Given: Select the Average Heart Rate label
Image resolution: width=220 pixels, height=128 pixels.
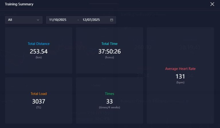Looking at the screenshot, I should click(x=180, y=69).
